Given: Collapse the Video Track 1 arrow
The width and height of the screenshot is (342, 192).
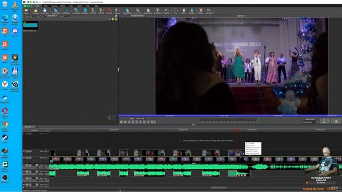Looking at the screenshot, I should pyautogui.click(x=24, y=158).
